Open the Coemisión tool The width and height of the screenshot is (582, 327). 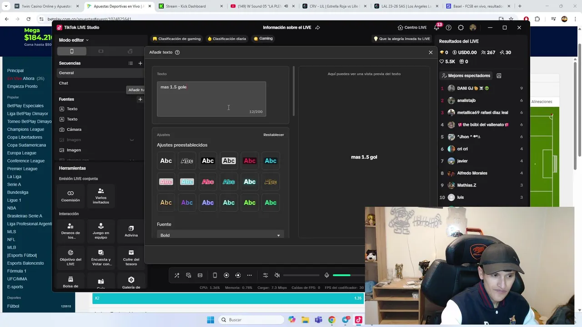pyautogui.click(x=70, y=196)
